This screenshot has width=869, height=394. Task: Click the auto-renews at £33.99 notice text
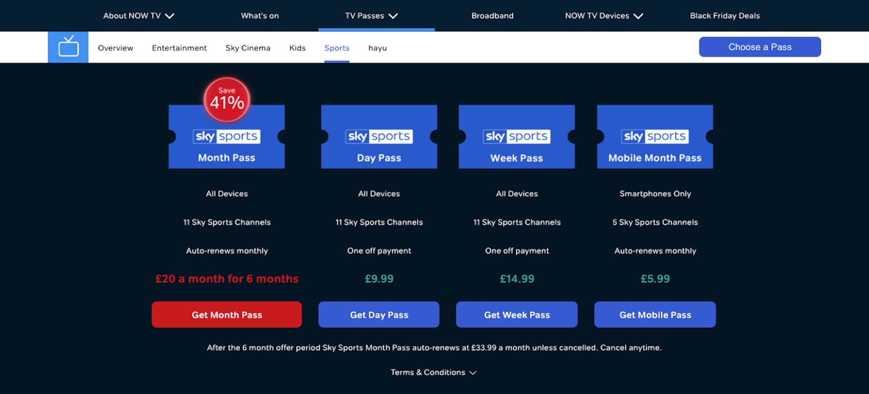tap(434, 348)
